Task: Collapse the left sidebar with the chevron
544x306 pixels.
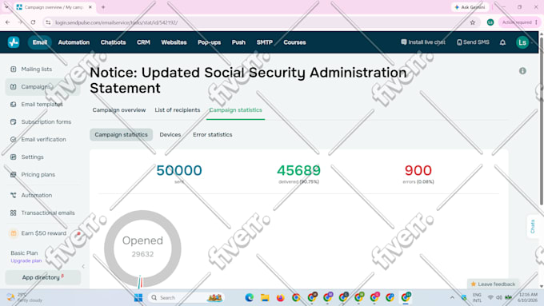Action: (83, 267)
